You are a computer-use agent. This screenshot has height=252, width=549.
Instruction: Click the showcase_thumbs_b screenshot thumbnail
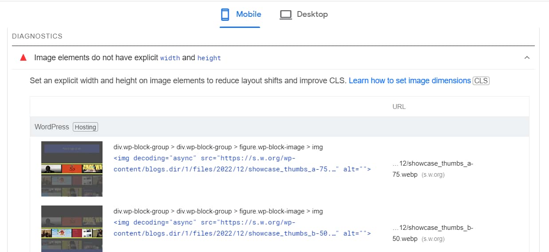72,229
